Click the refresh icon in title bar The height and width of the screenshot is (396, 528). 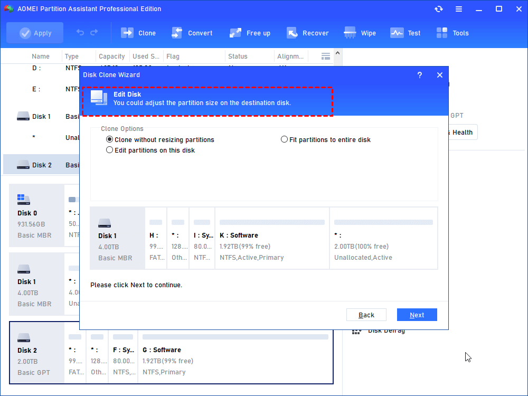tap(438, 9)
